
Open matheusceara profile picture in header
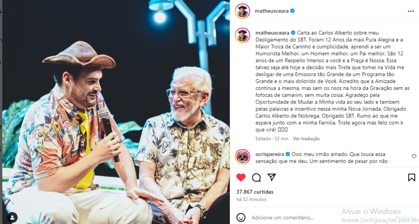(x=242, y=11)
